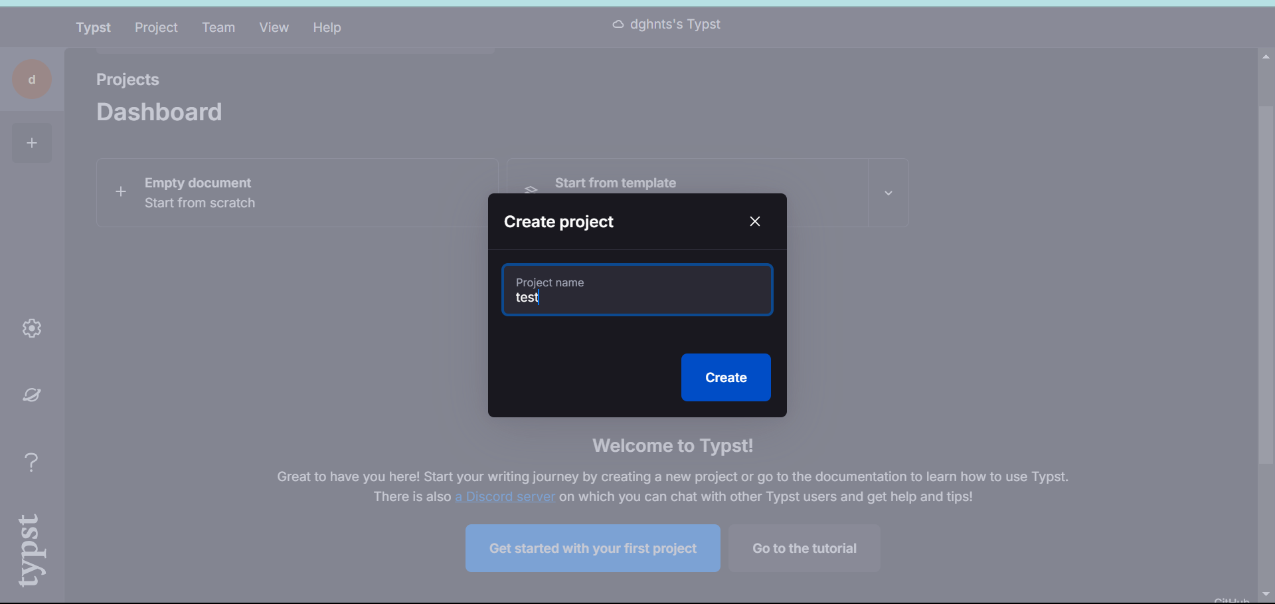Click the scrollbar up arrow
The height and width of the screenshot is (604, 1275).
point(1266,56)
